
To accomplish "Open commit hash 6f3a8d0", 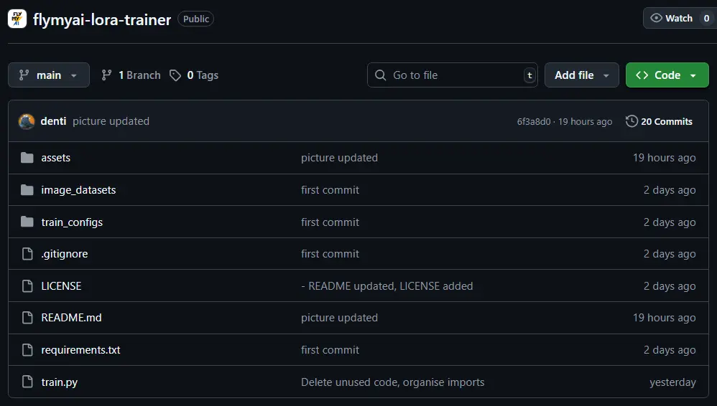I will point(533,122).
